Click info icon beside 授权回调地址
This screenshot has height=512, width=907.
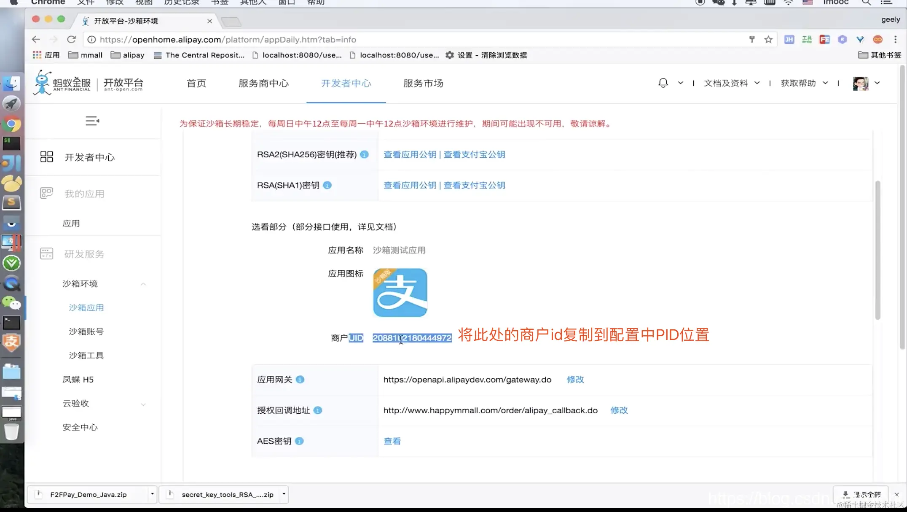tap(318, 410)
